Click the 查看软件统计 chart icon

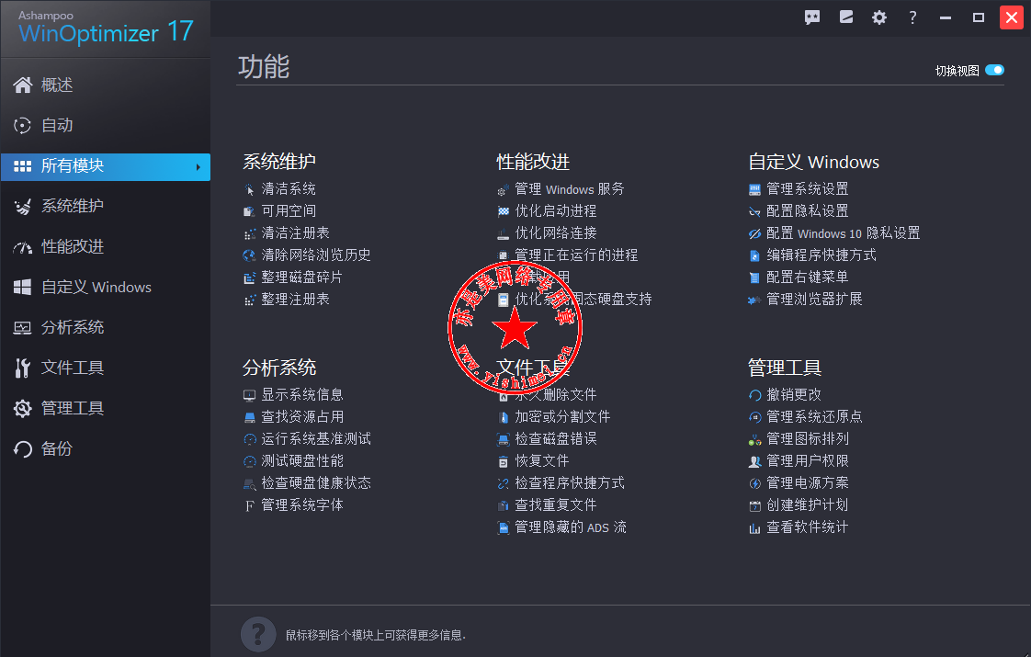click(754, 528)
